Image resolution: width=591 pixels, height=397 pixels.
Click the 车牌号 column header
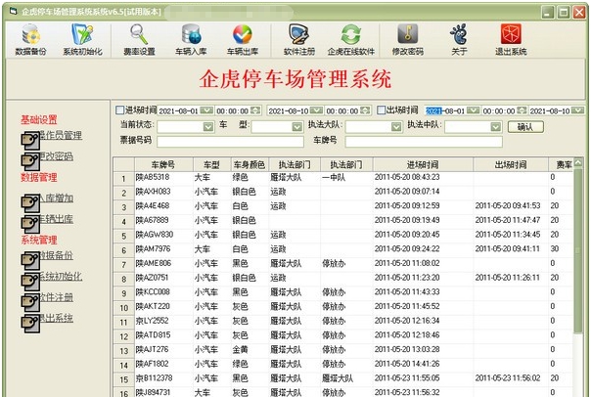[x=163, y=164]
